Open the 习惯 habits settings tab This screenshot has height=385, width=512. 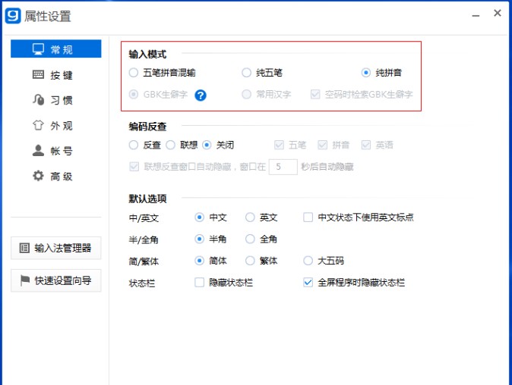[x=55, y=100]
